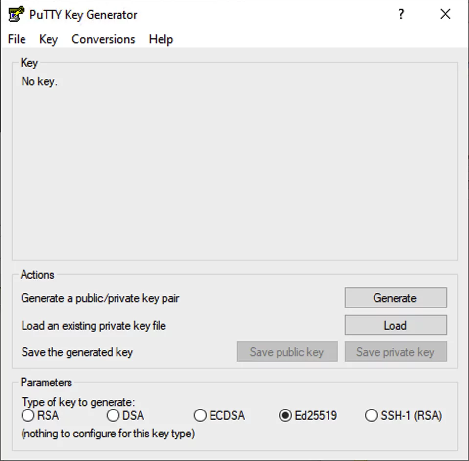
Task: Open the Key menu
Action: pyautogui.click(x=48, y=39)
